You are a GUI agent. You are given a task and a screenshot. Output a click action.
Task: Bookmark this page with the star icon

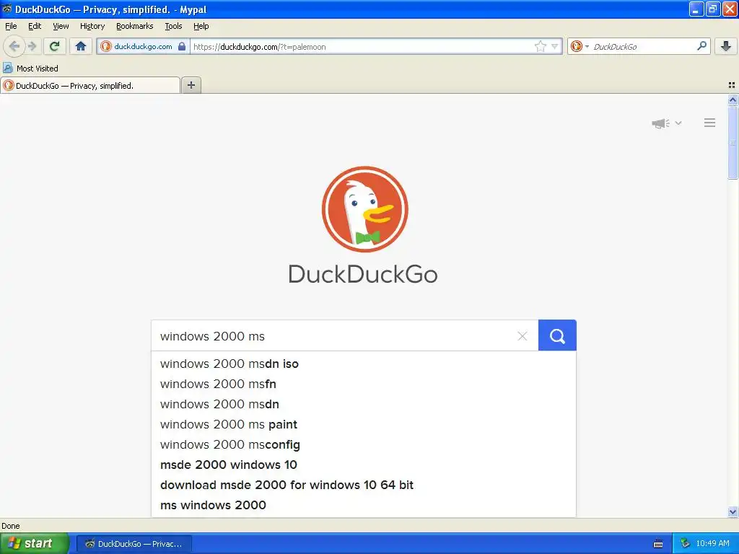pyautogui.click(x=540, y=46)
